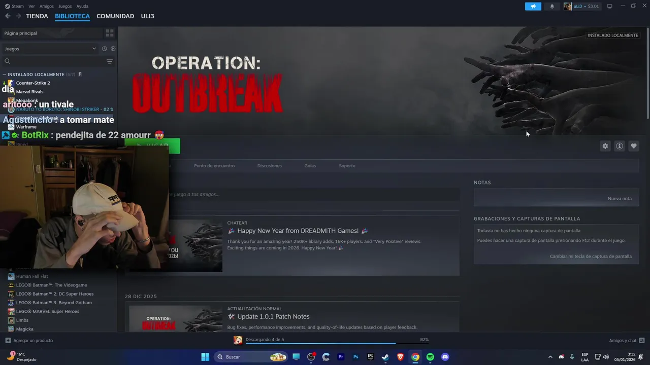Open Photoshop from the taskbar
The image size is (650, 365).
click(355, 357)
